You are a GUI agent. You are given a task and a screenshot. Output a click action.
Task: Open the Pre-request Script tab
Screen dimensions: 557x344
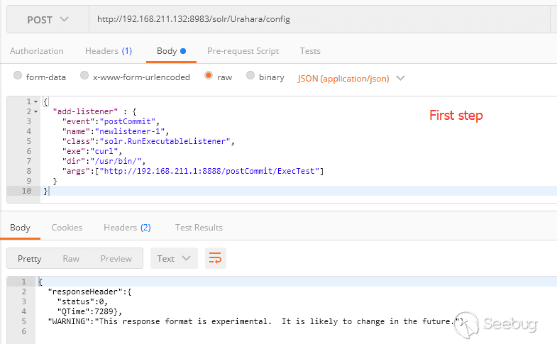[243, 51]
